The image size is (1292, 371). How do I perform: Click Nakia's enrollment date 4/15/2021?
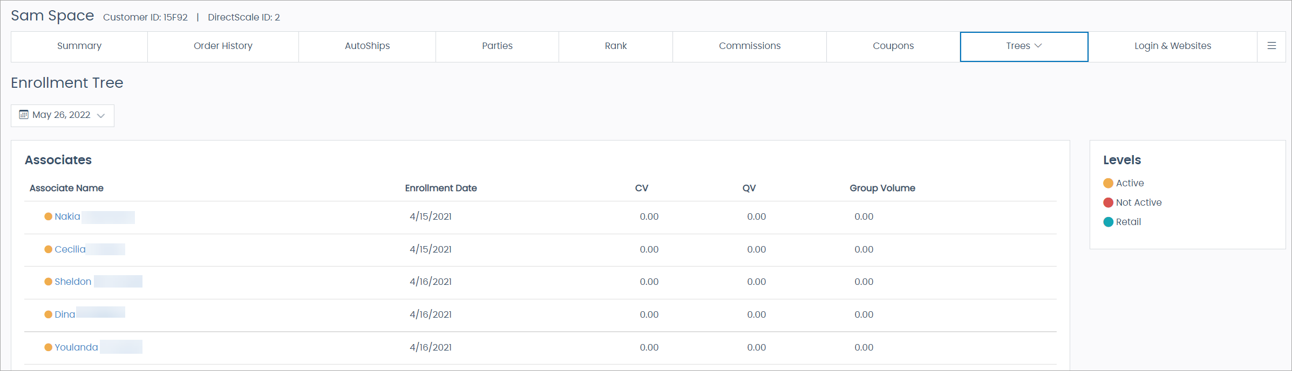coord(431,216)
